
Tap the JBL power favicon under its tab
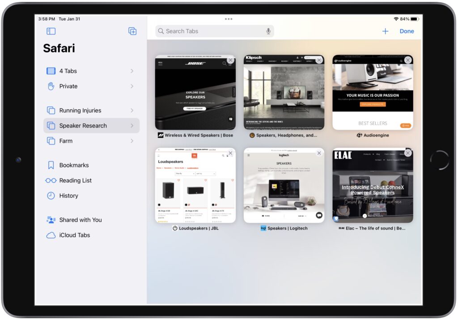[175, 228]
